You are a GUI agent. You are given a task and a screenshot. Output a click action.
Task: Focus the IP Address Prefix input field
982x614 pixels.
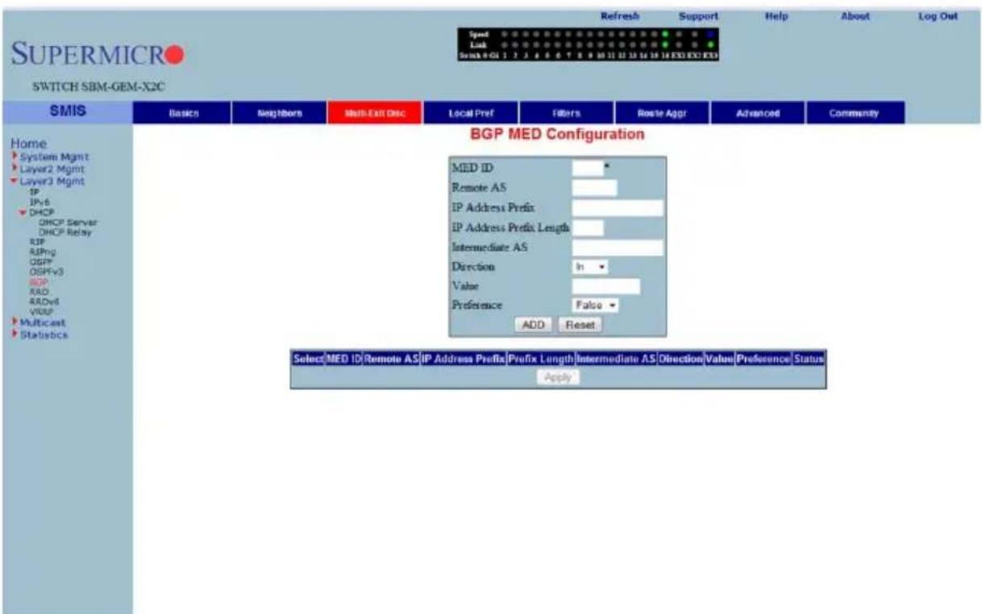618,208
